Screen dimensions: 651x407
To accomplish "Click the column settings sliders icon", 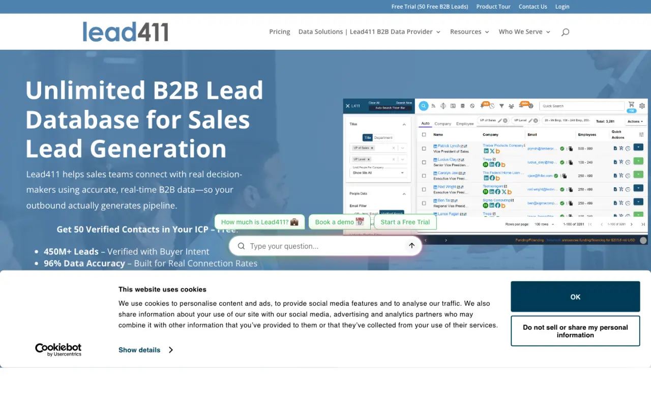I will point(641,135).
